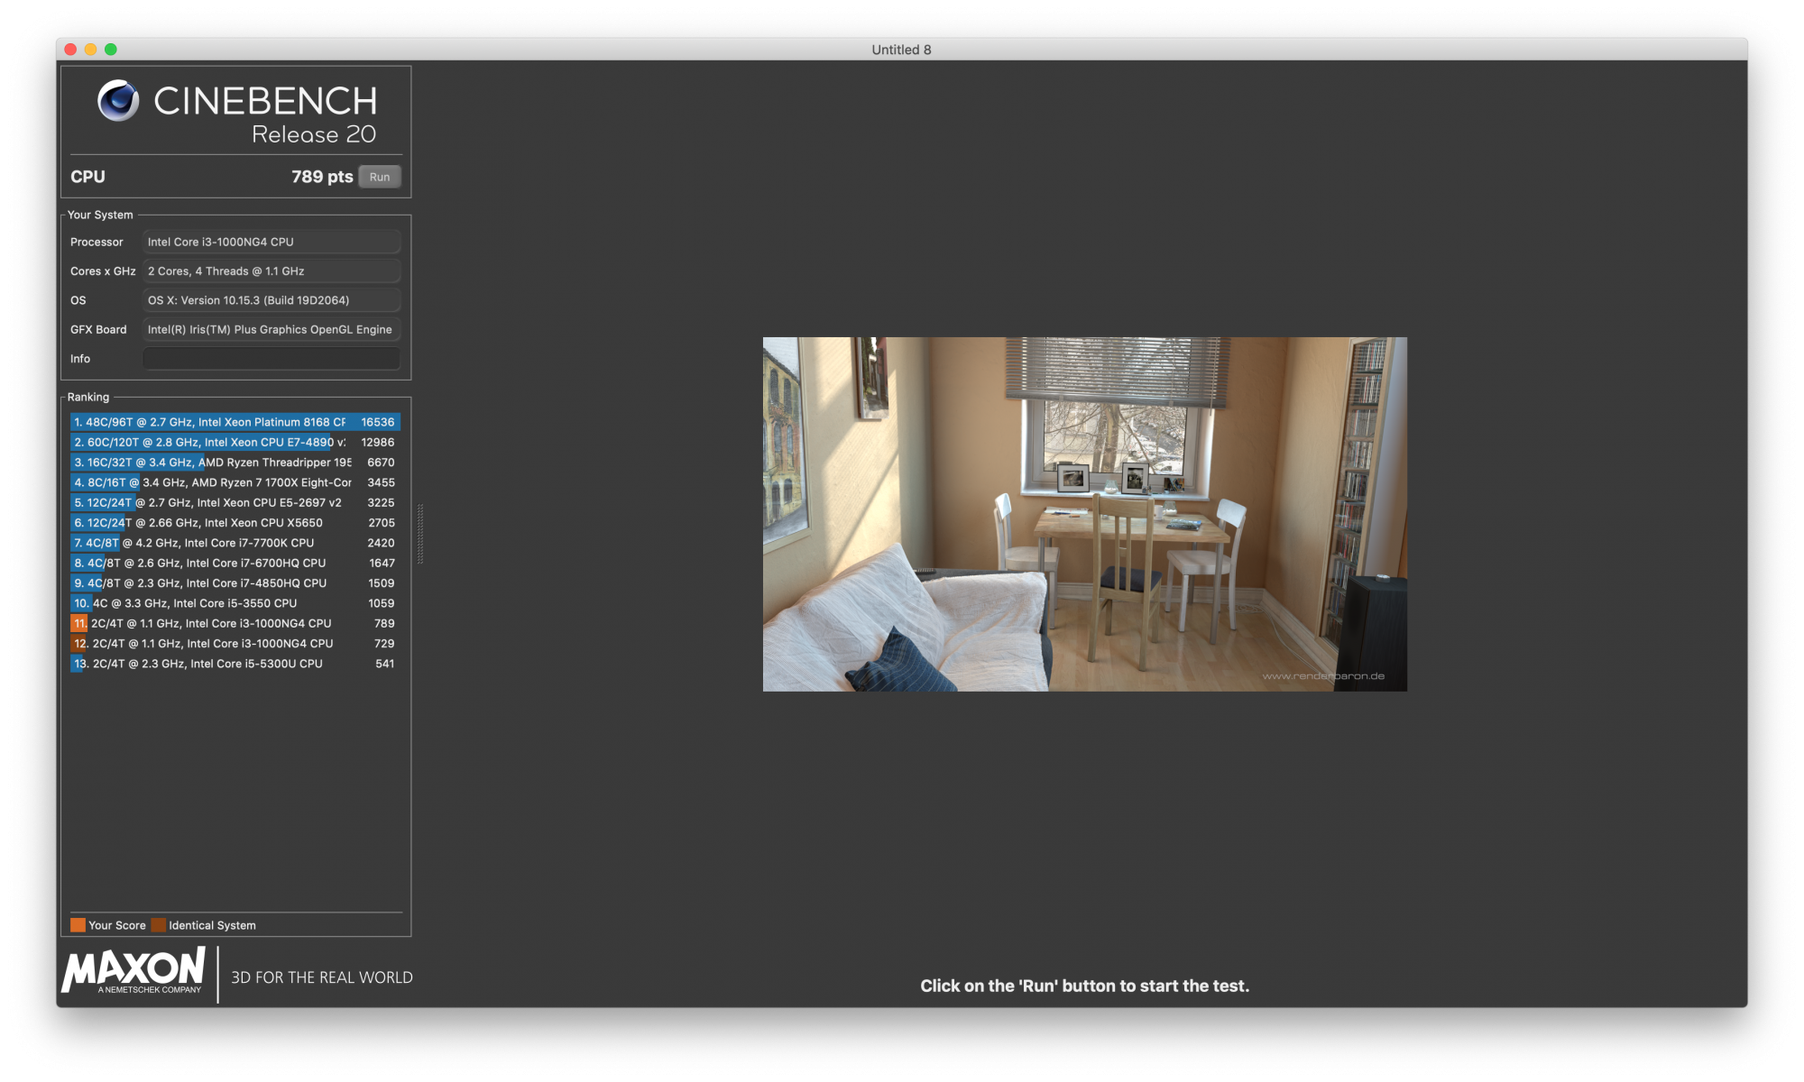Click the red close window button
The height and width of the screenshot is (1082, 1804).
click(x=70, y=50)
